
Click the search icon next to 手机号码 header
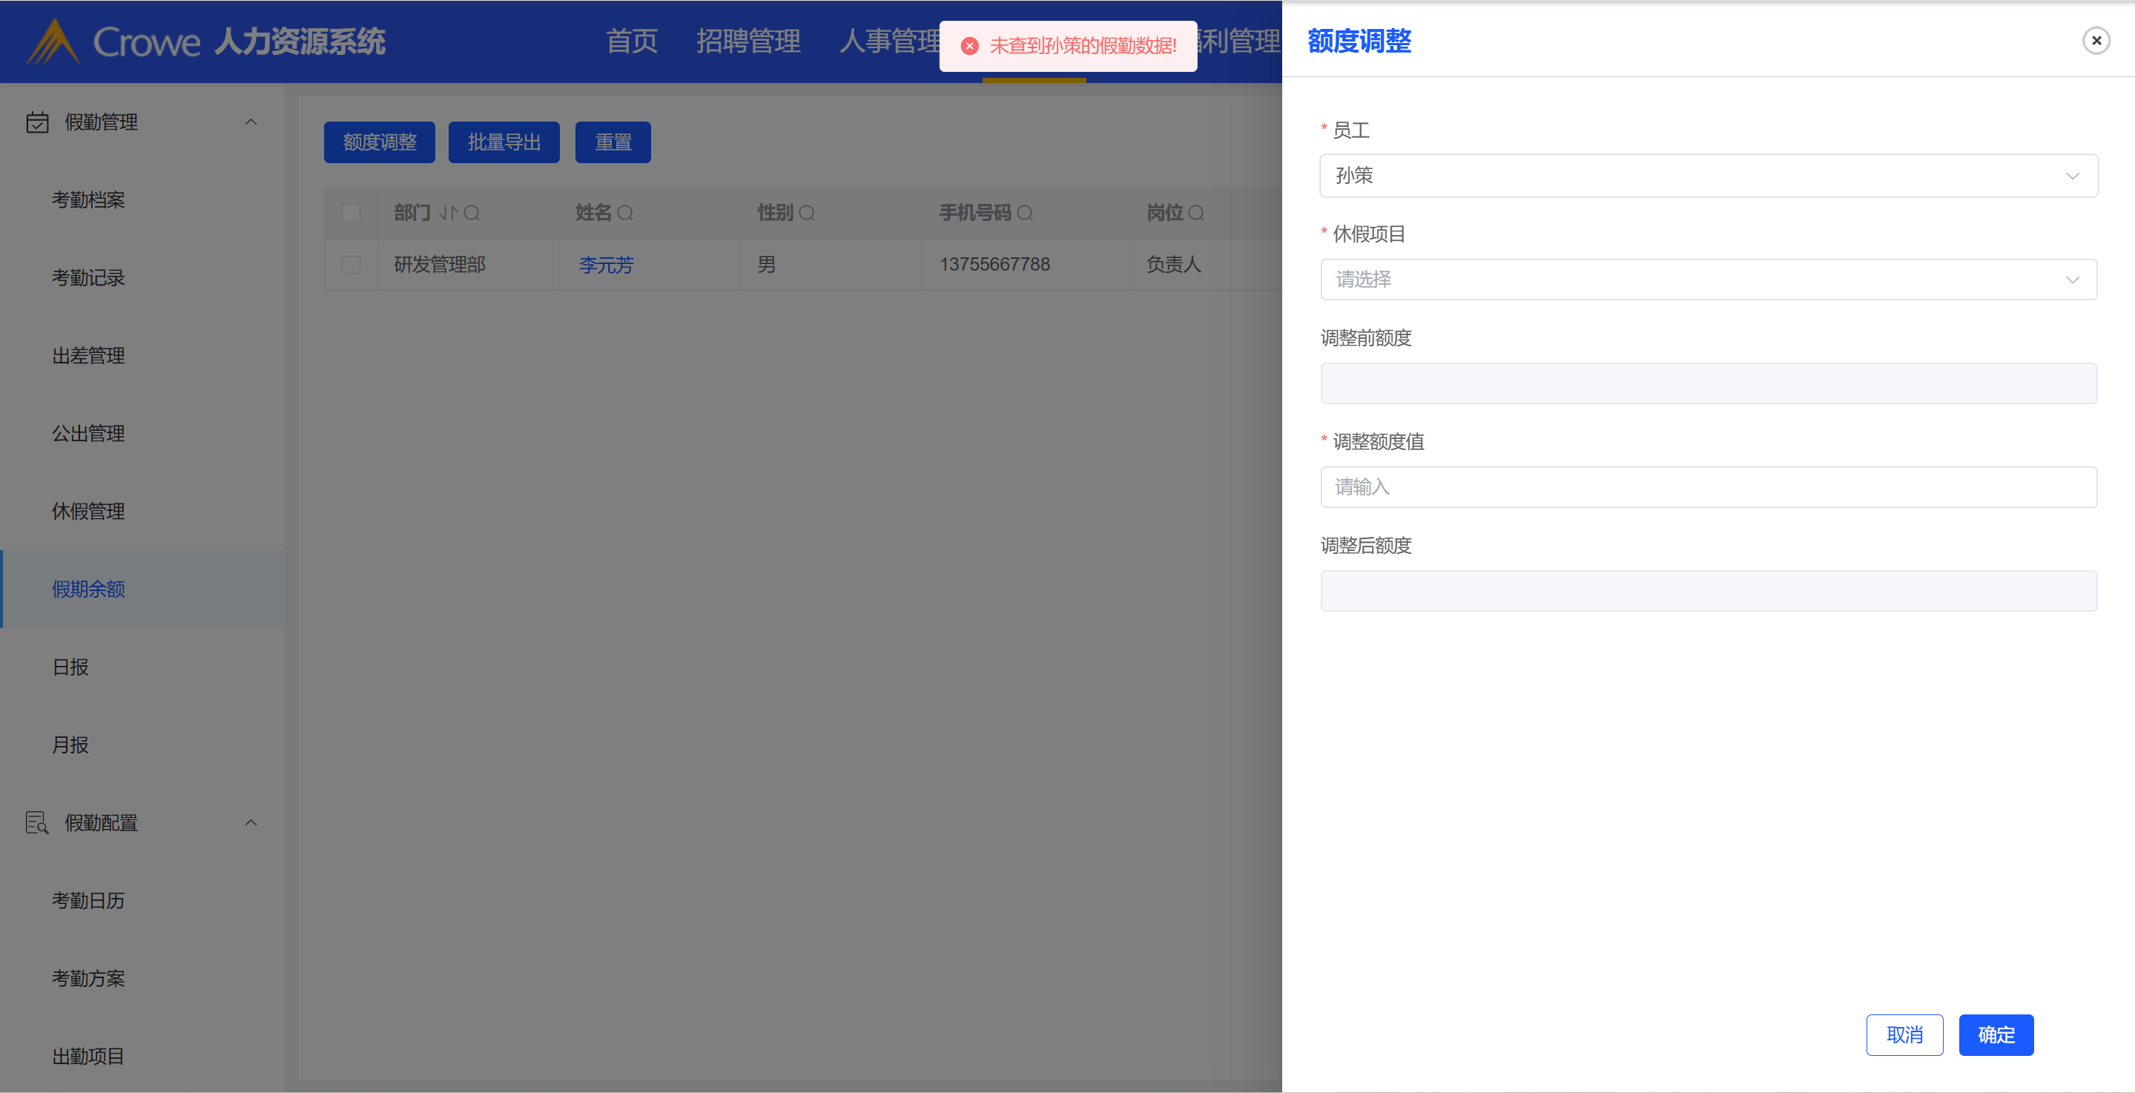1024,213
